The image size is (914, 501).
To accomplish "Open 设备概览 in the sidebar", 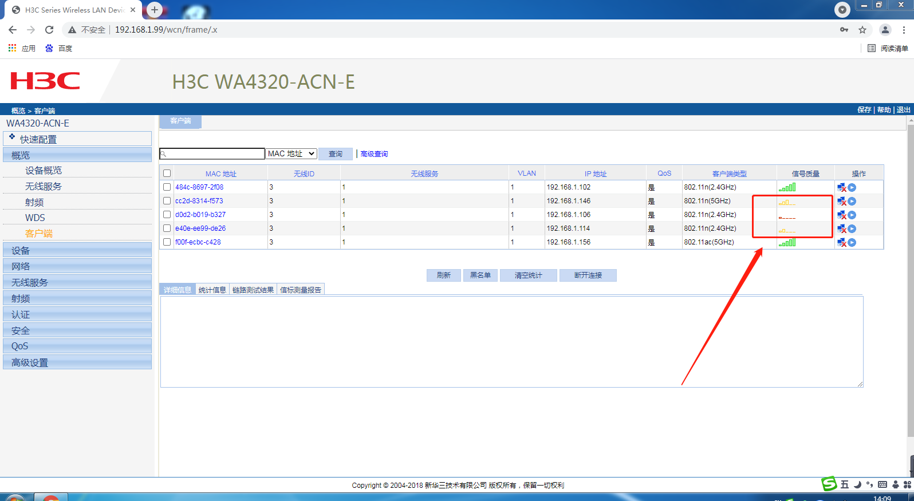I will point(44,170).
